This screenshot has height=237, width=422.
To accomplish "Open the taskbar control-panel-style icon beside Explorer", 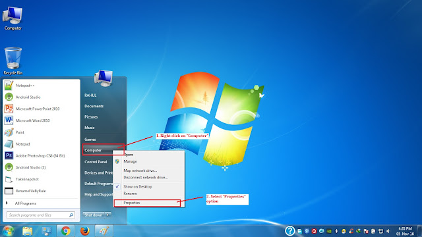I will click(x=47, y=231).
